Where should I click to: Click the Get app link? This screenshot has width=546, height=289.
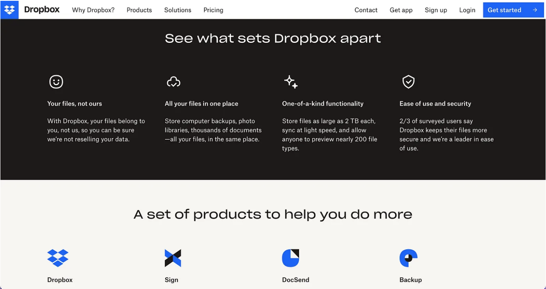pyautogui.click(x=401, y=10)
